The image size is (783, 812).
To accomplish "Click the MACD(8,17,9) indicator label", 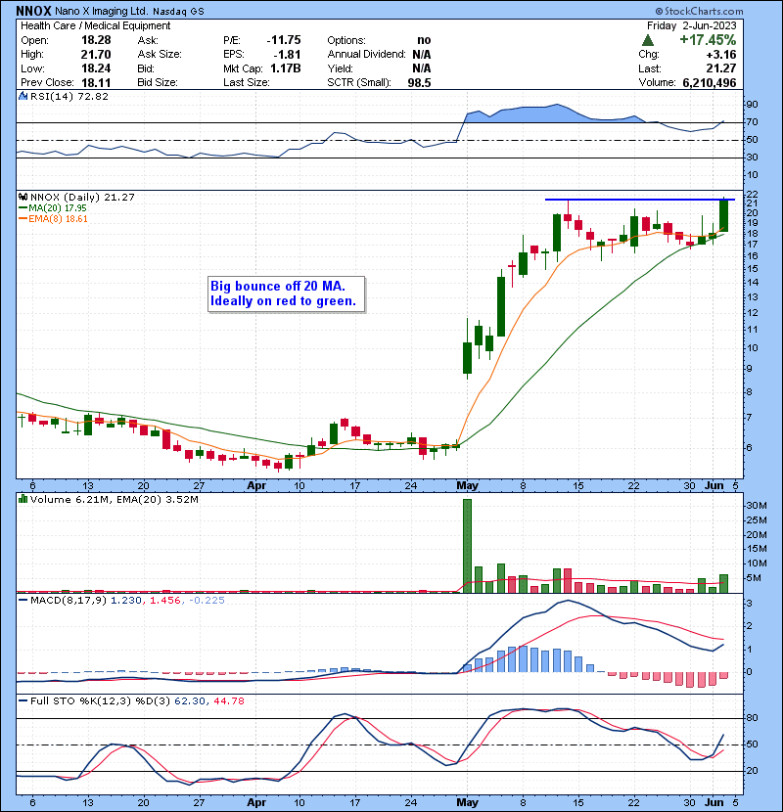I will point(69,601).
